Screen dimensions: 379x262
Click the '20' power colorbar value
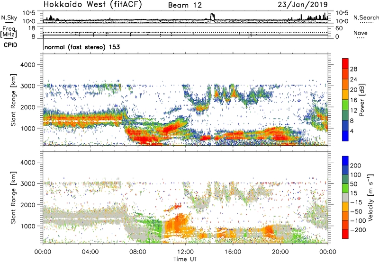pos(353,90)
